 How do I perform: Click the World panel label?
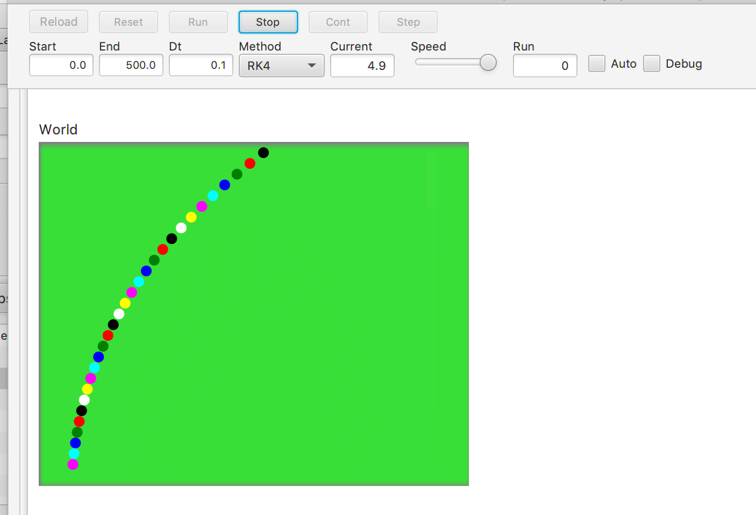click(59, 130)
